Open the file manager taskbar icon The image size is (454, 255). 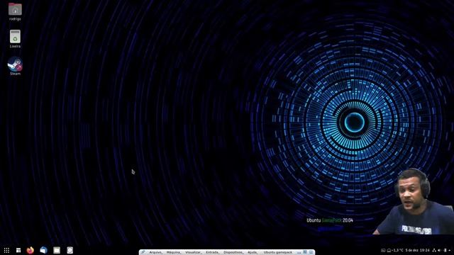(x=57, y=250)
